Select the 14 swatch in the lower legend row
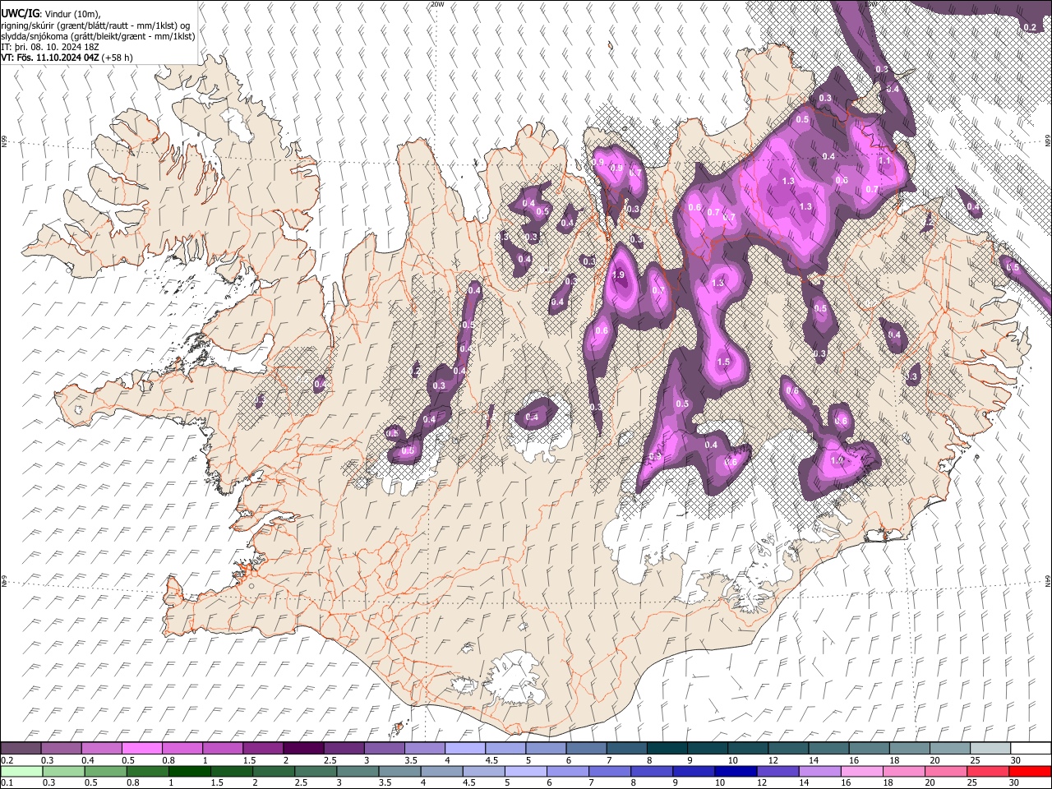This screenshot has width=1052, height=789. [x=819, y=771]
